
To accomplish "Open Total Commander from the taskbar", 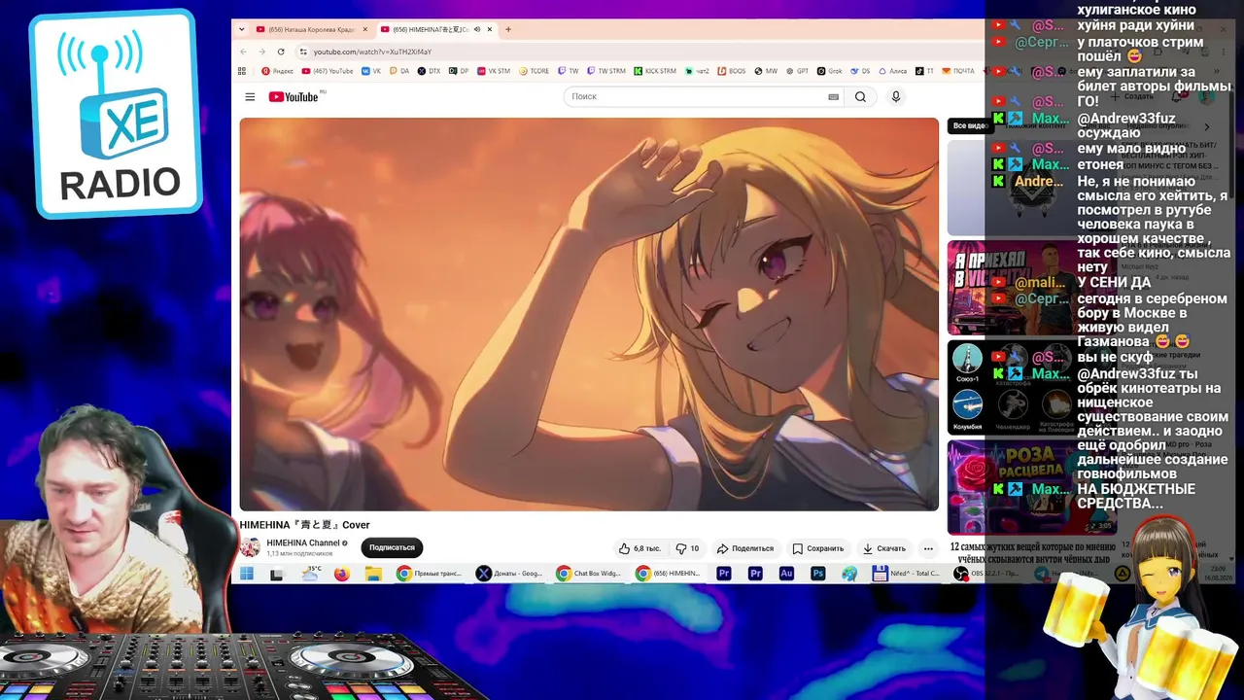I will tap(907, 574).
